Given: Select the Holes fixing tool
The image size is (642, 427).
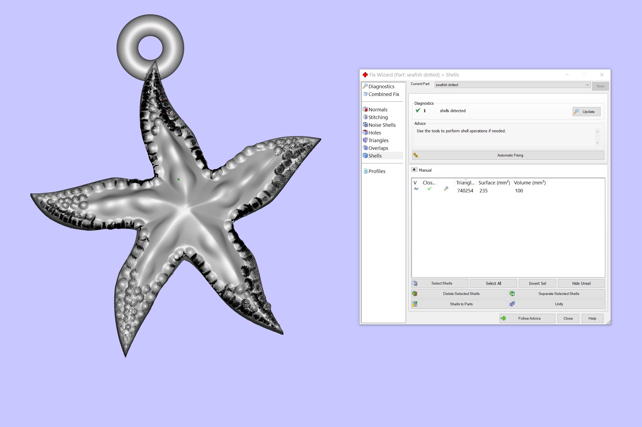Looking at the screenshot, I should (x=374, y=133).
